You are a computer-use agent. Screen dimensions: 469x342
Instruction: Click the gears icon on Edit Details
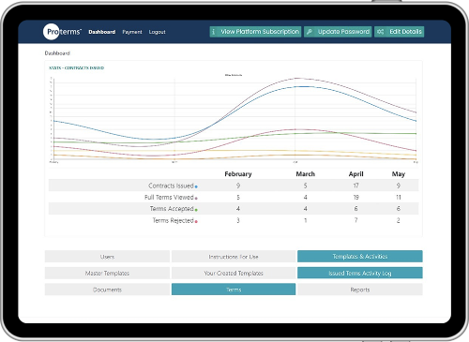[x=380, y=32]
